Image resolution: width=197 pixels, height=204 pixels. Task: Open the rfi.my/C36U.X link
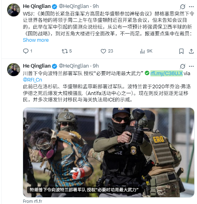[166, 73]
